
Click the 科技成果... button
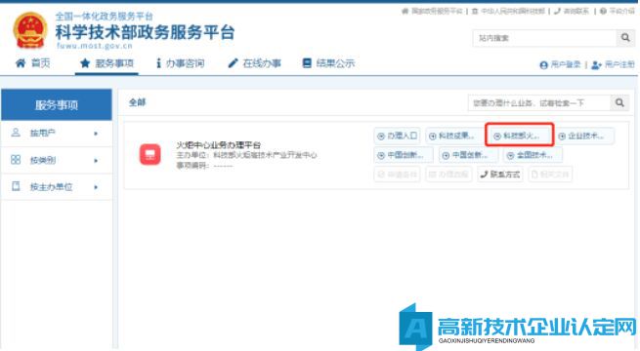(453, 136)
